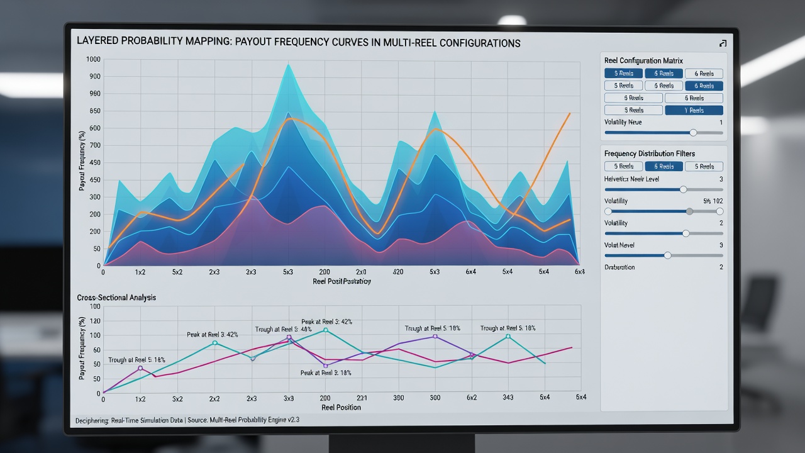Click the expand icon in the dashboard corner
Viewport: 805px width, 453px height.
[722, 43]
